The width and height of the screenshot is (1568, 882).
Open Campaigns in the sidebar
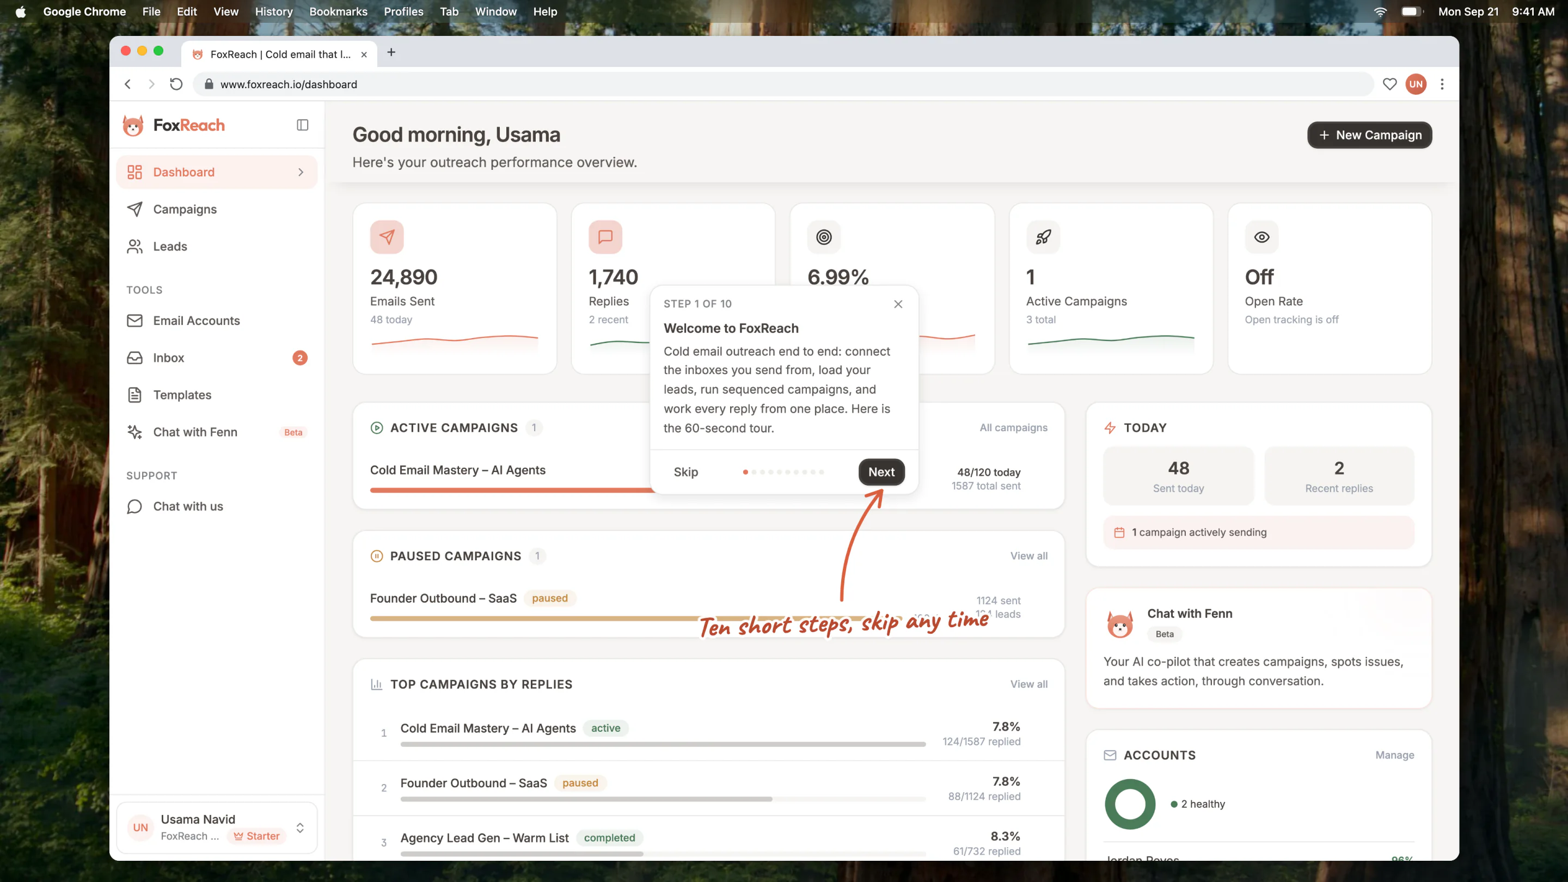click(217, 210)
